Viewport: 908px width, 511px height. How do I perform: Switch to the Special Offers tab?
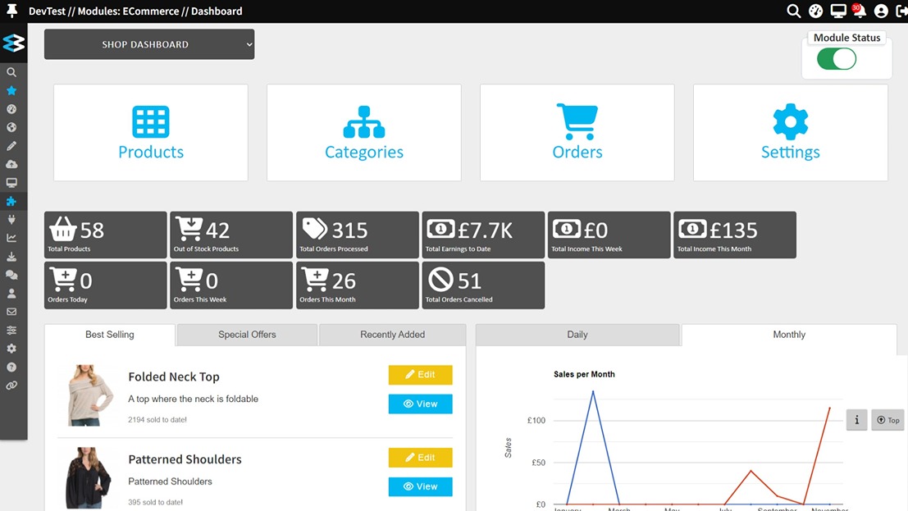pyautogui.click(x=246, y=335)
